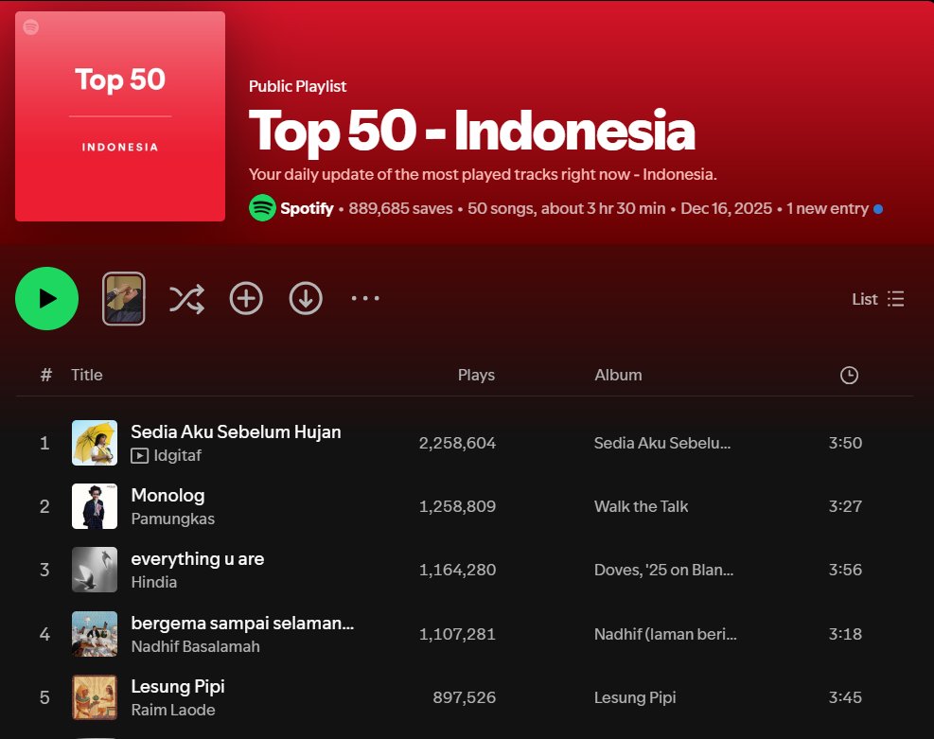The image size is (934, 739).
Task: Click the Lesung Pipi song thumbnail
Action: click(x=94, y=697)
